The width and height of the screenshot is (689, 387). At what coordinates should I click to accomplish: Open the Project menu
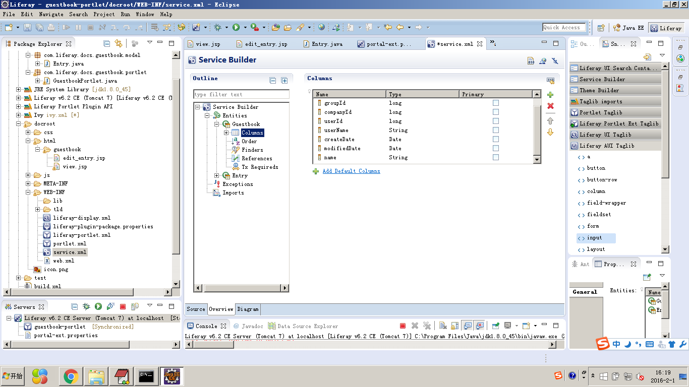coord(104,14)
